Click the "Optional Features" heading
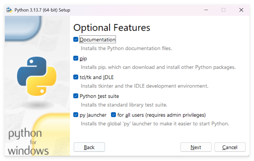Screen dimensions: 254x161 point(112,28)
